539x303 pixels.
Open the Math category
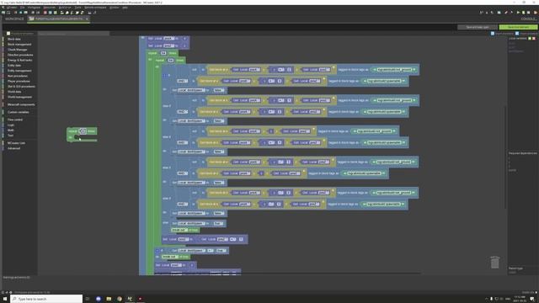[11, 130]
